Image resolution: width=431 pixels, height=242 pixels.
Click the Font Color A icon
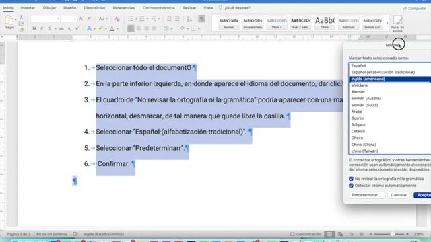(x=112, y=28)
